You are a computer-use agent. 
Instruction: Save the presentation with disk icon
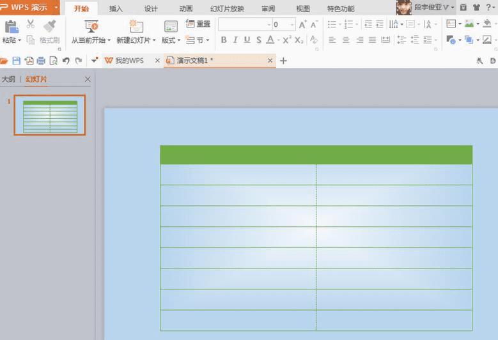16,61
